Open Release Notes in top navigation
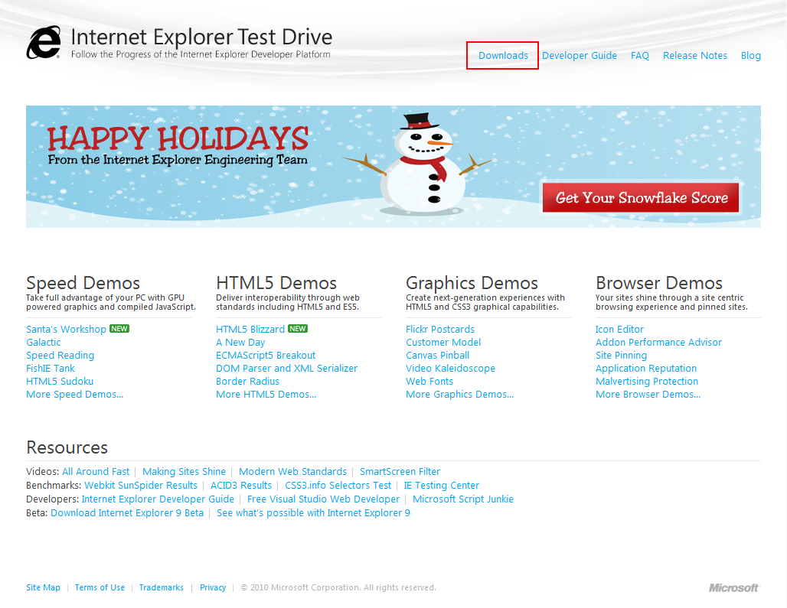This screenshot has width=787, height=608. [x=694, y=56]
